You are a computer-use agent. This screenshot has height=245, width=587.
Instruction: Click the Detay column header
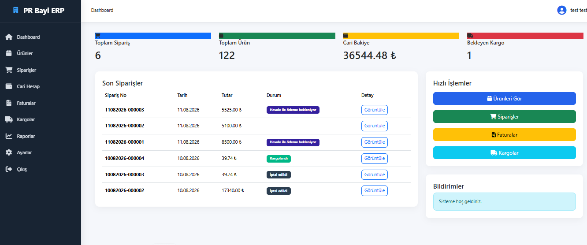click(x=368, y=95)
